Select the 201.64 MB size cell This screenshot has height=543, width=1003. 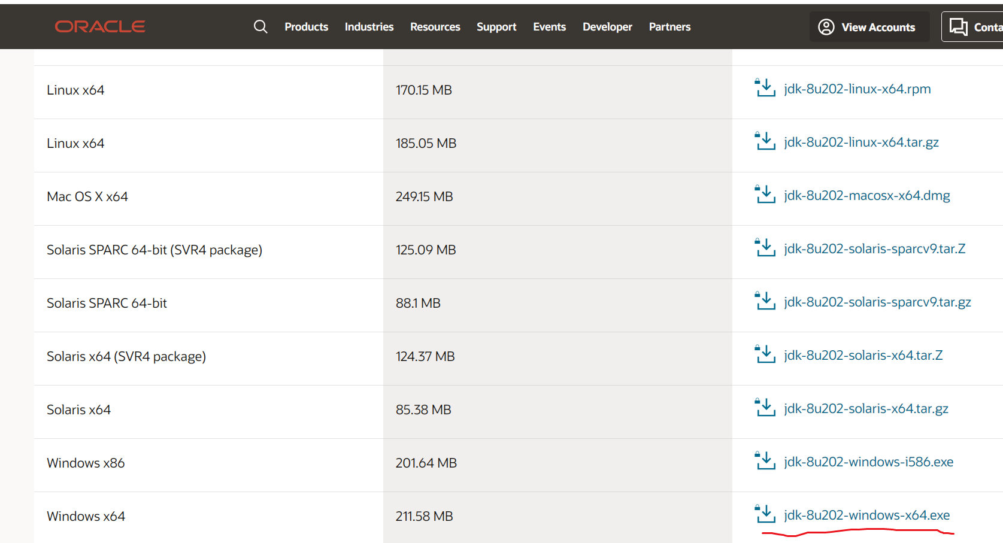click(557, 465)
